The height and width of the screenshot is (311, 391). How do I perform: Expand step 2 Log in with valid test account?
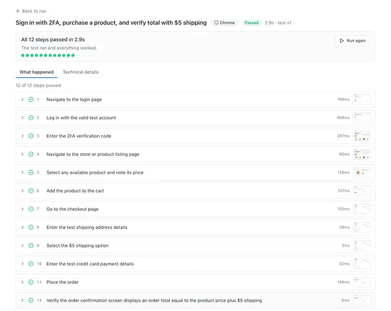tap(22, 117)
